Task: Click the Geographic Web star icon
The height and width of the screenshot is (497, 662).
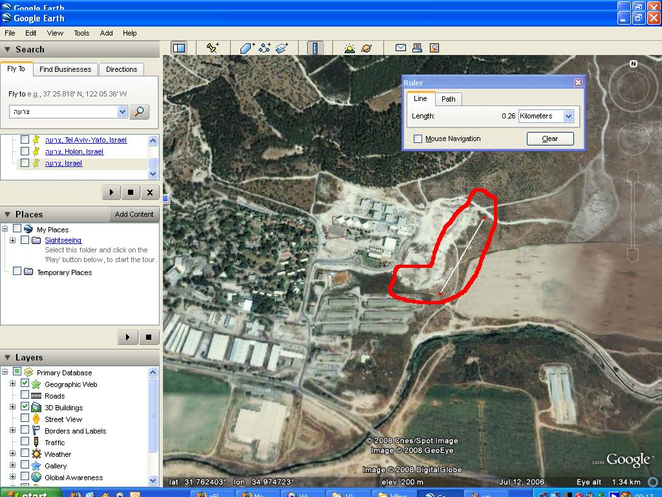Action: [36, 384]
